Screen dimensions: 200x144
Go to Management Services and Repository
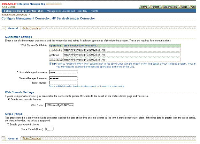tap(67, 11)
